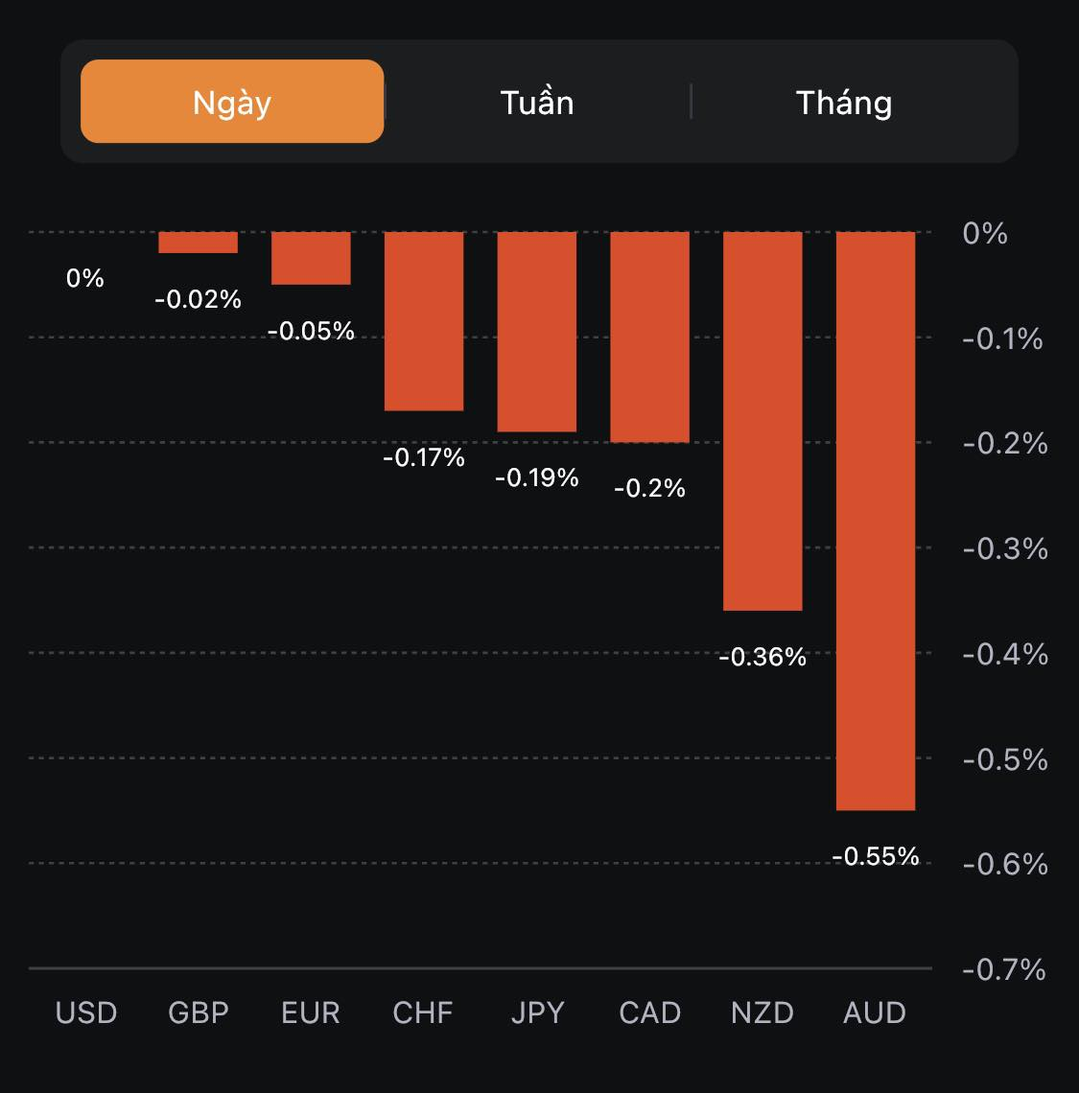Click the NZD axis label
Screen dimensions: 1079x1093
762,1012
